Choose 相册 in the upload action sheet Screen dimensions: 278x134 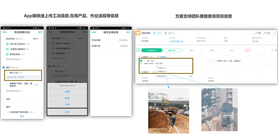pos(67,98)
